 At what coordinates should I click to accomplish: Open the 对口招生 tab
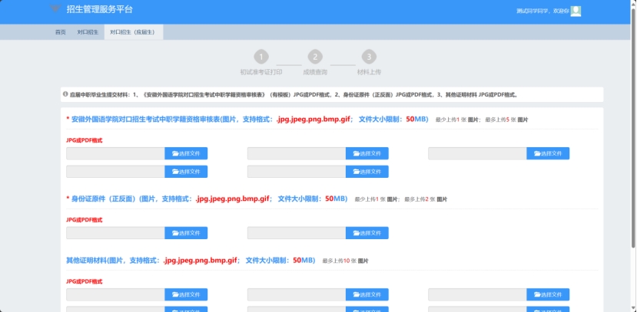(x=87, y=32)
